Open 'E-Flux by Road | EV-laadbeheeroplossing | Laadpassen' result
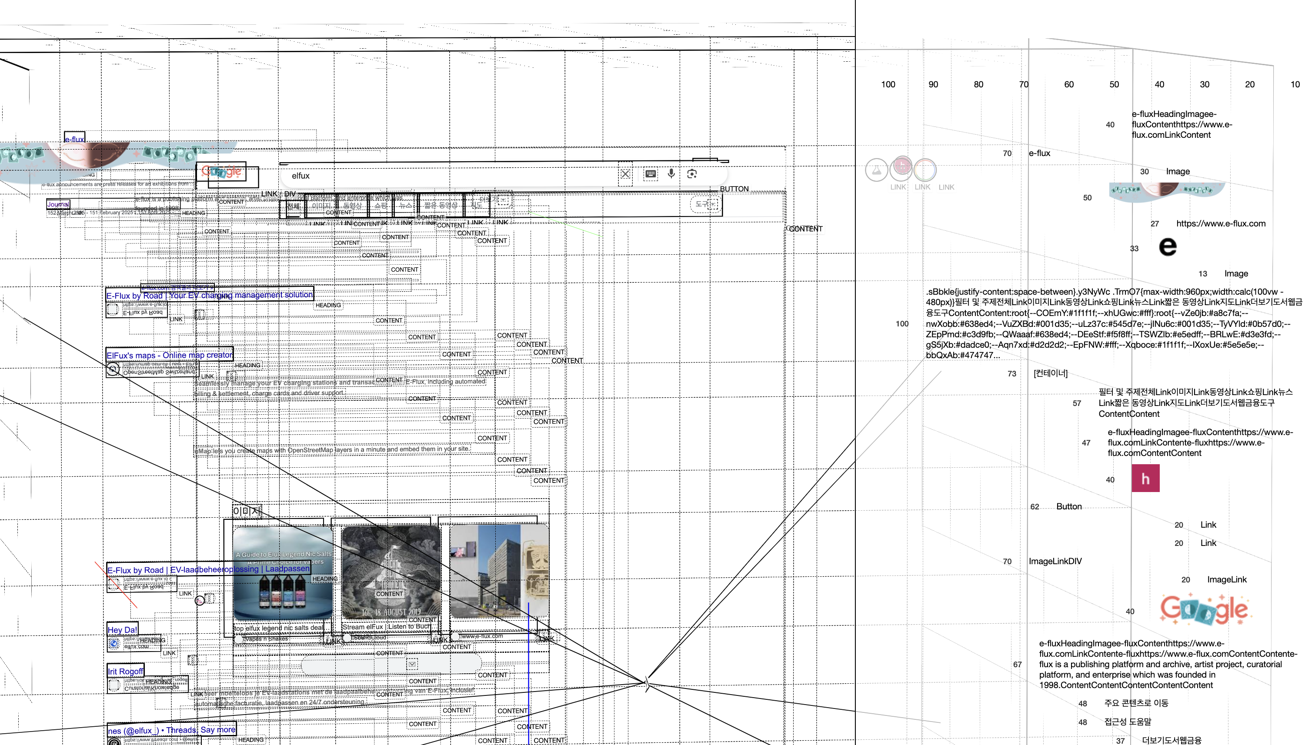 pos(208,569)
